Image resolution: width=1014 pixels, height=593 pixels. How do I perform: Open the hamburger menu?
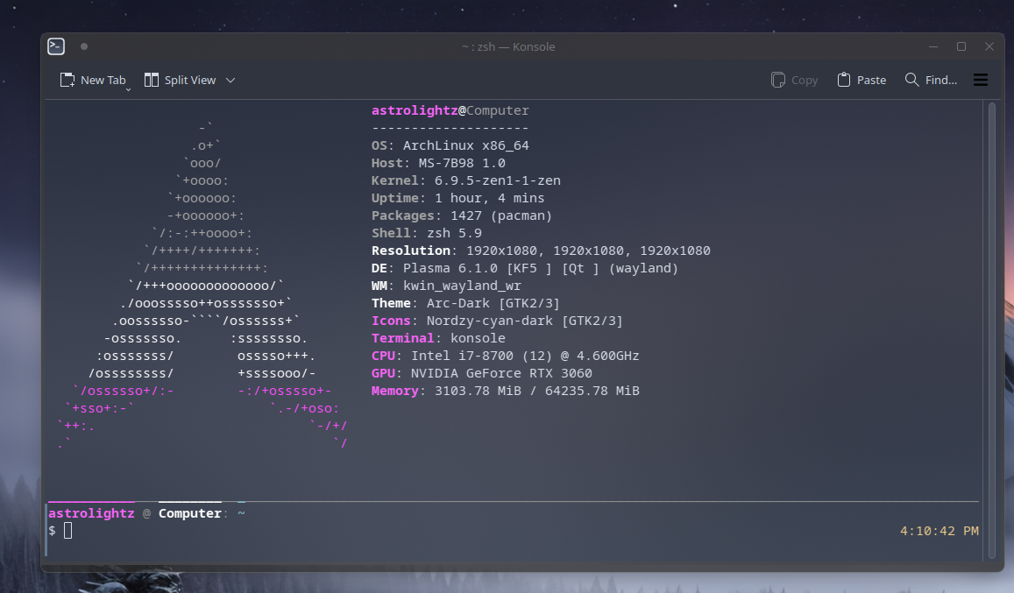981,80
